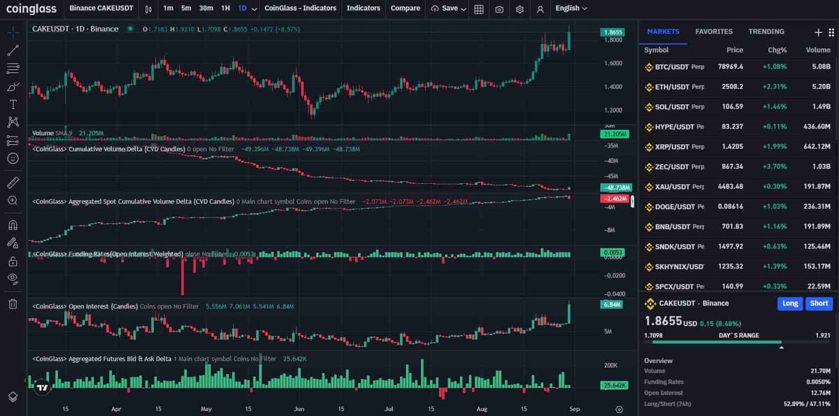Select XRP/USDT Perp row
839x416 pixels.
(738, 147)
